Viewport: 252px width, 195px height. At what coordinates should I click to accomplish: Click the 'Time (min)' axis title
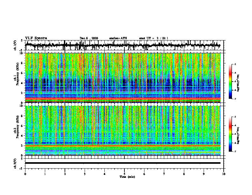[127, 177]
